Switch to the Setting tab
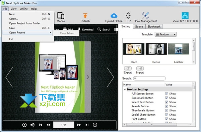This screenshot has height=132, width=201. [126, 26]
